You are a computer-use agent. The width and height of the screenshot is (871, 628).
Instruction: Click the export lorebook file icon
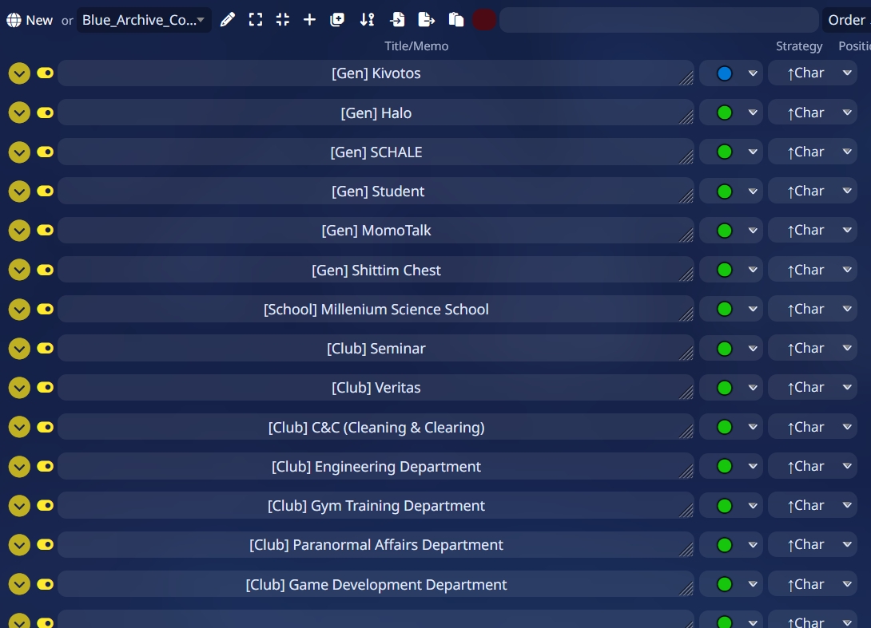pyautogui.click(x=426, y=21)
